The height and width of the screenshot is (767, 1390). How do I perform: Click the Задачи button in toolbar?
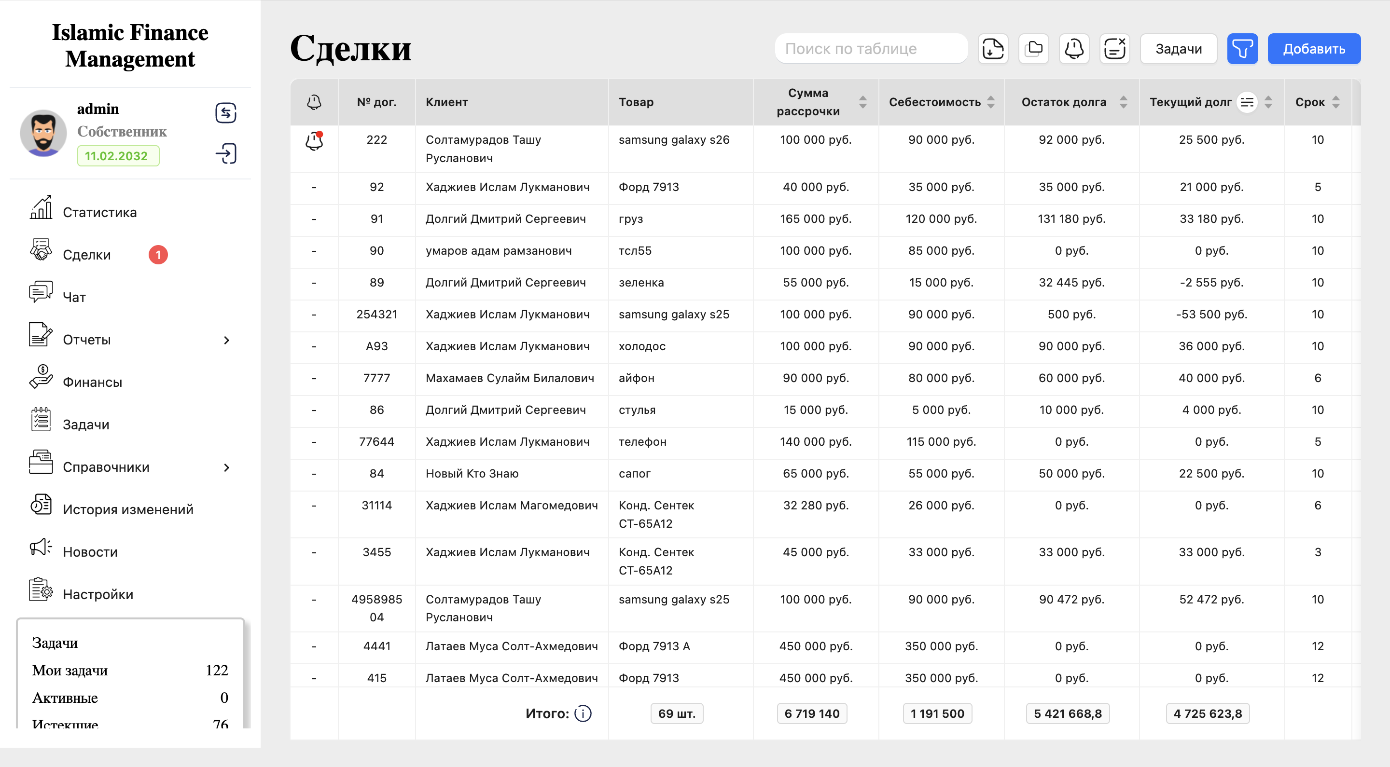click(x=1178, y=49)
